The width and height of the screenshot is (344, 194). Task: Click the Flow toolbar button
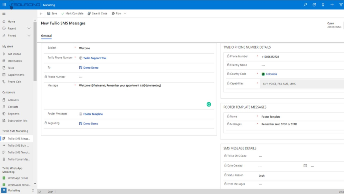(116, 13)
